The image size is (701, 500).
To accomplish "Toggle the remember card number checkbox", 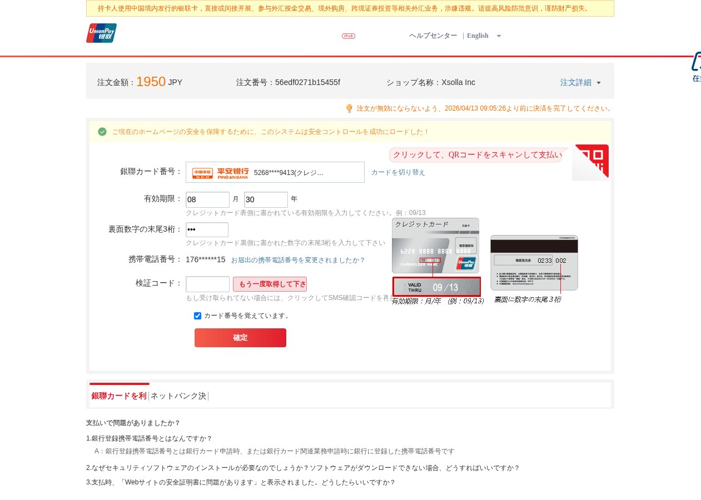I will (x=197, y=316).
